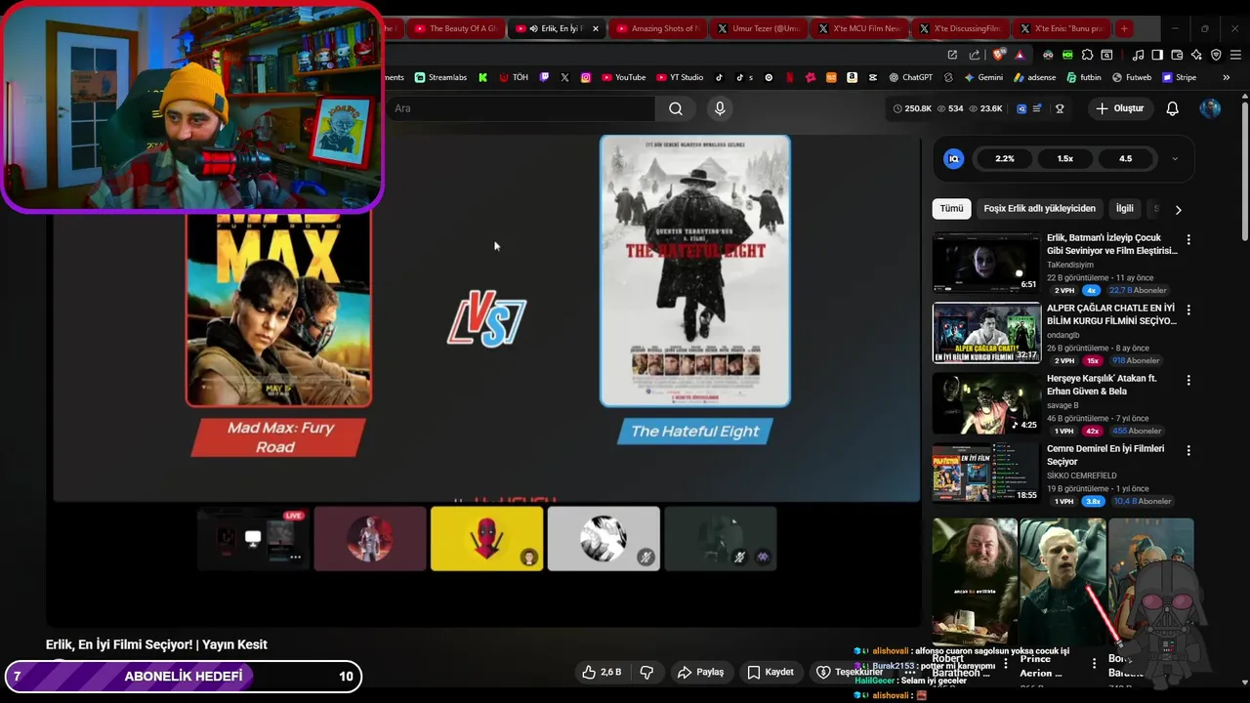Image resolution: width=1250 pixels, height=703 pixels.
Task: Open the Brave Leo AI sparkle icon
Action: (x=1196, y=55)
